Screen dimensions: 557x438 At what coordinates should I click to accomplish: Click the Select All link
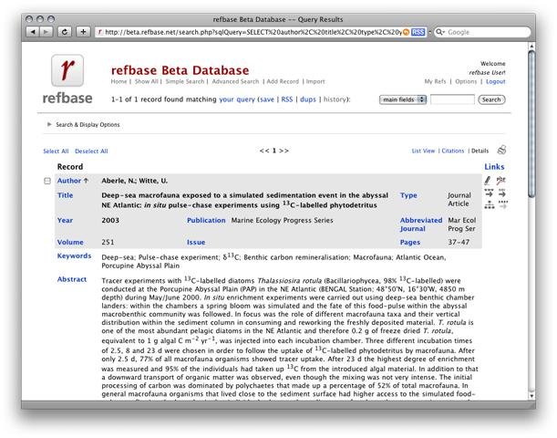point(56,151)
